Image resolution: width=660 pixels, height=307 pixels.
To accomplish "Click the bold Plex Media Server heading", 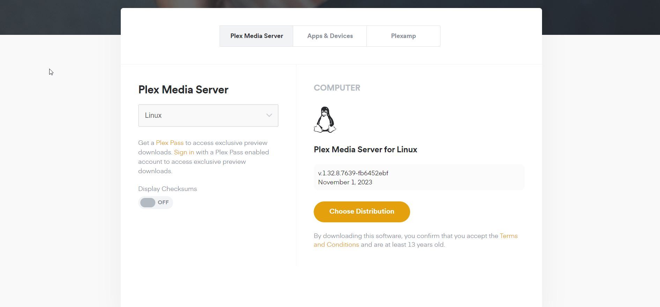I will [183, 90].
